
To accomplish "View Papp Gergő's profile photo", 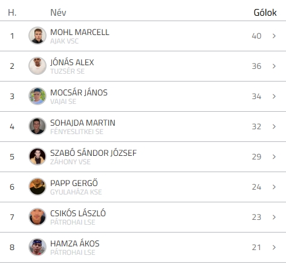I will (37, 187).
